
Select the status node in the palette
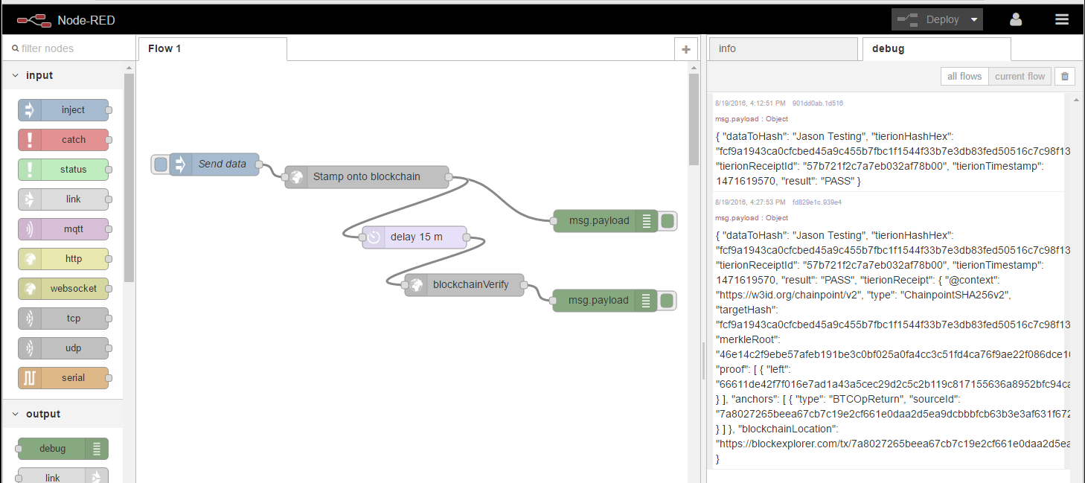[63, 170]
